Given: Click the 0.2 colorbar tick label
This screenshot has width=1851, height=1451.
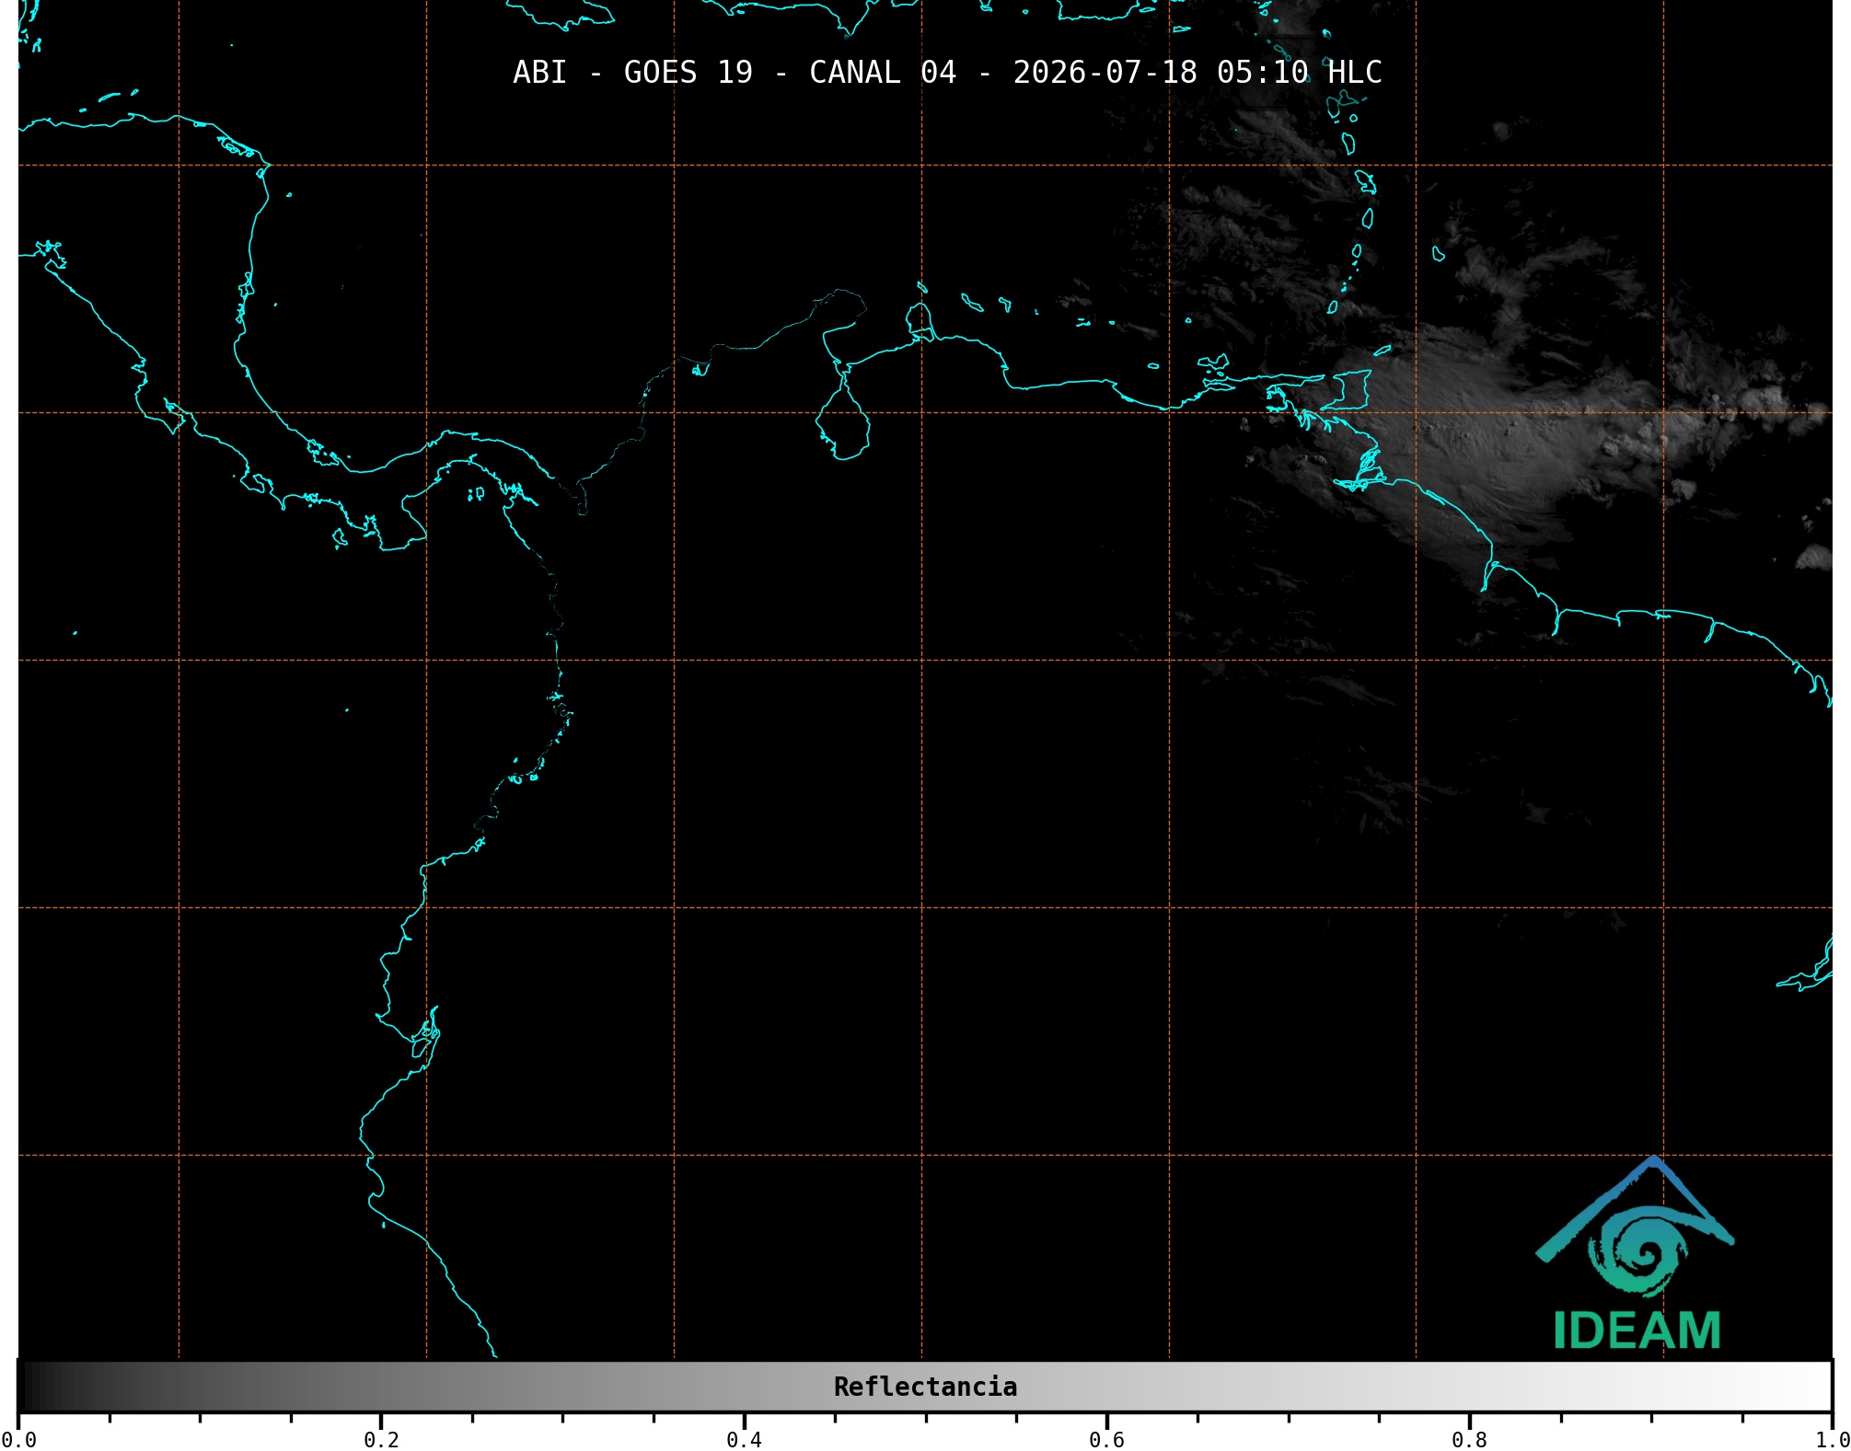Looking at the screenshot, I should (x=381, y=1440).
